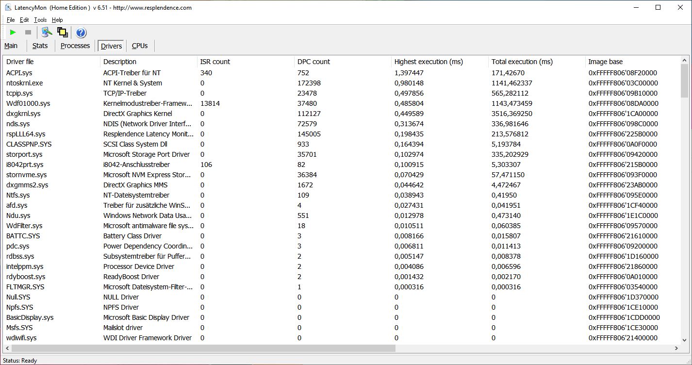Select the storport.sys driver row
Image resolution: width=692 pixels, height=365 pixels.
[x=342, y=154]
